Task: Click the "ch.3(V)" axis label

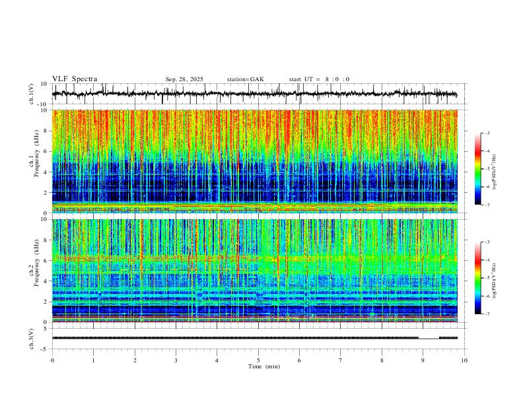Action: click(x=32, y=339)
